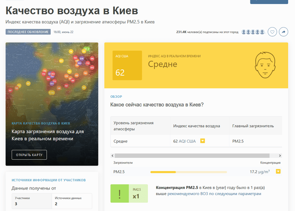Click the face icon in AQI banner
Viewport: 295px width, 211px height.
point(265,65)
